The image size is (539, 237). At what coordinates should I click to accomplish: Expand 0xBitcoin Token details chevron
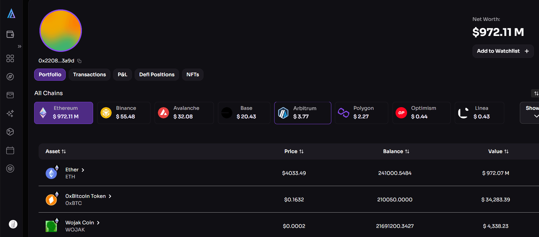pyautogui.click(x=110, y=196)
